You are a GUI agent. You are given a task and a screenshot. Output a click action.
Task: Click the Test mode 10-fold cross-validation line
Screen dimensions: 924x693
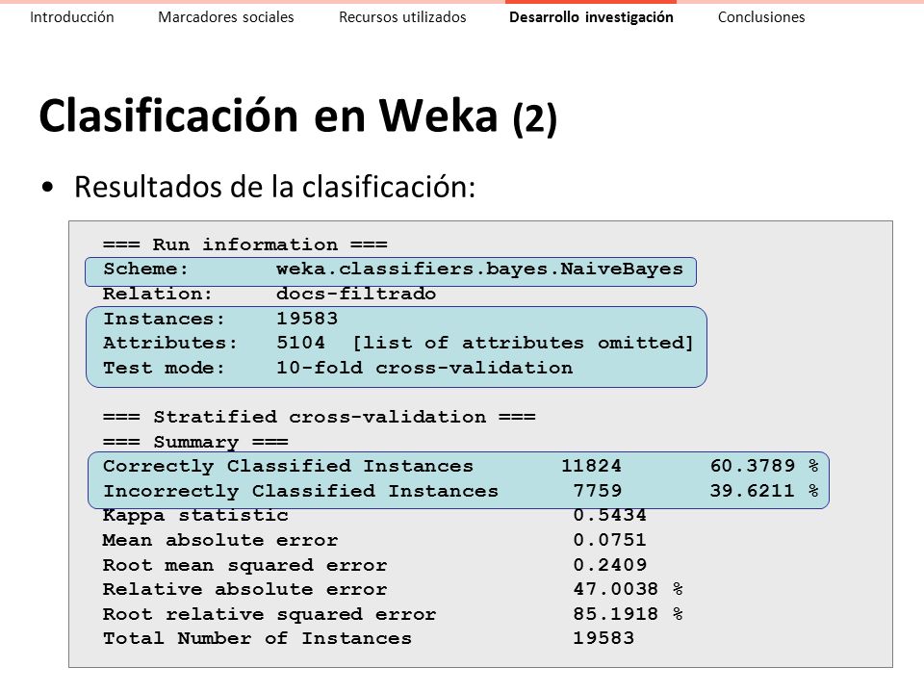[x=338, y=368]
